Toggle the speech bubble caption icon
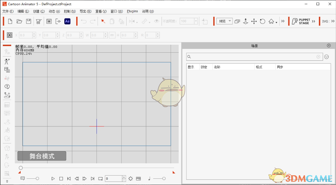 [23, 178]
